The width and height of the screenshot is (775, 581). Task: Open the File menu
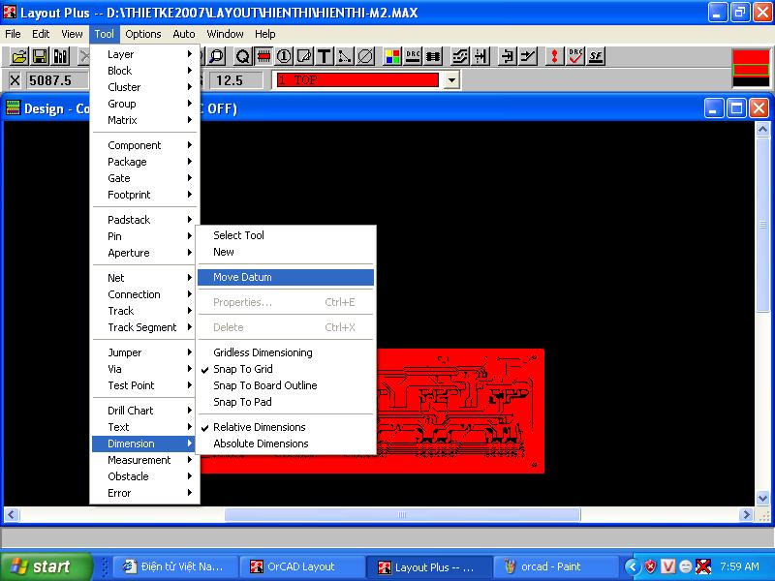click(13, 34)
